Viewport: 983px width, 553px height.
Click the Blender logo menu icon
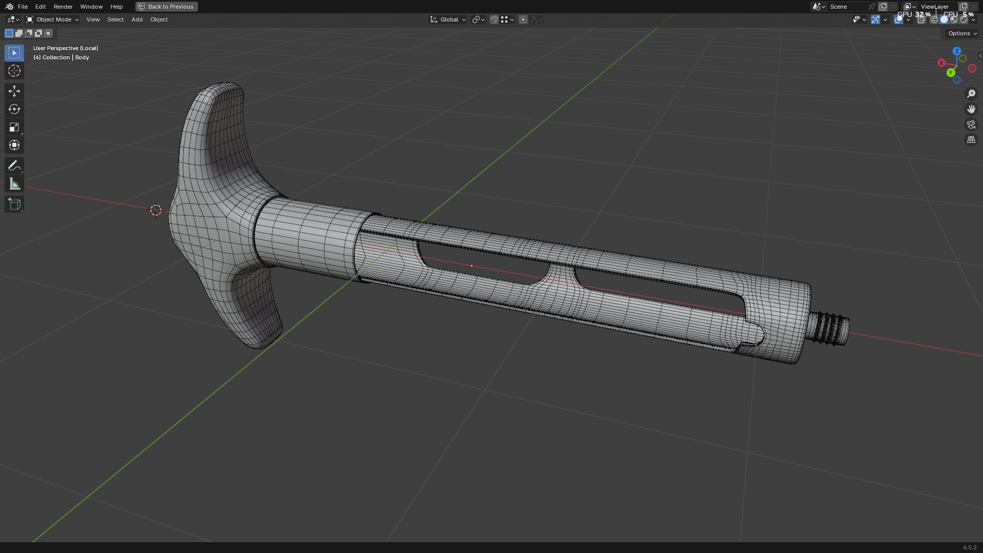click(x=9, y=7)
